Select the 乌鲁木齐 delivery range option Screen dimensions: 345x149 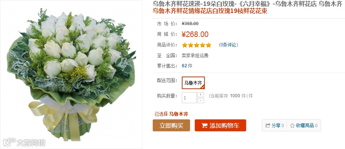(193, 83)
